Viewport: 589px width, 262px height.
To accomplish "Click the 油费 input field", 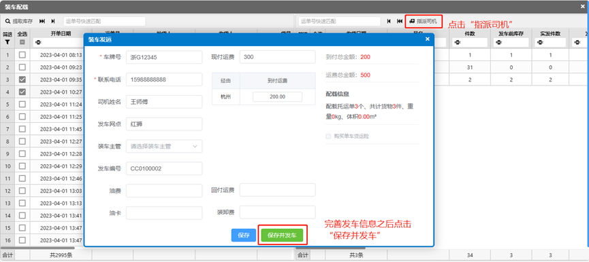I will pos(164,191).
